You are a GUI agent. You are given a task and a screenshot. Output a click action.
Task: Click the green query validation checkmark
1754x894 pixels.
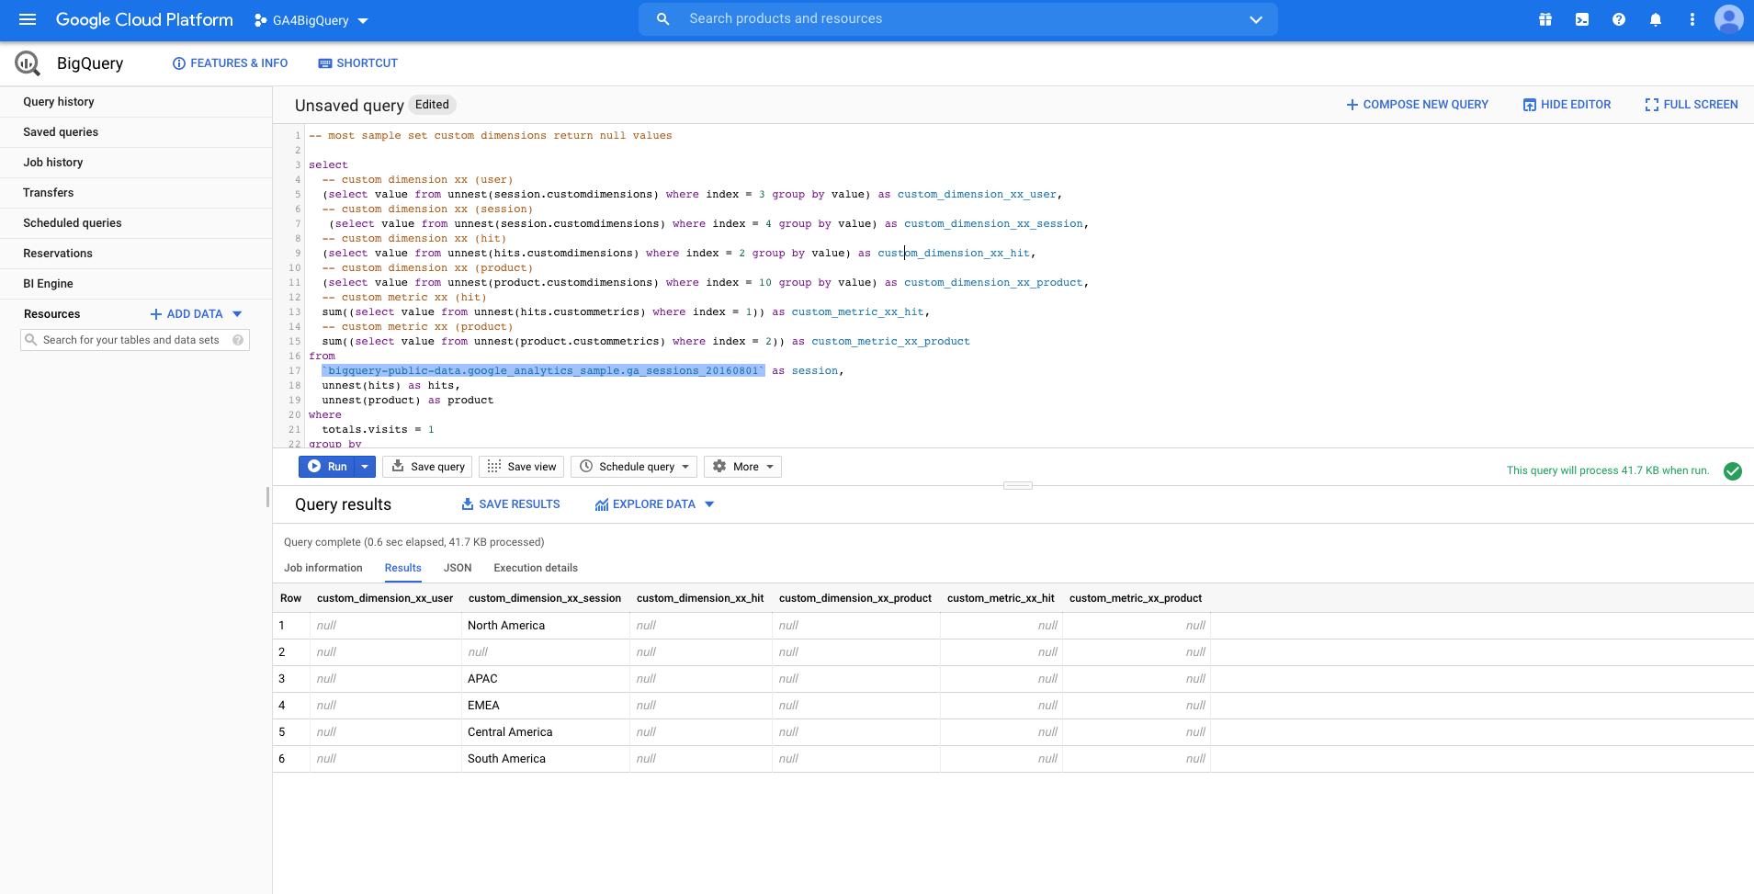pyautogui.click(x=1733, y=471)
